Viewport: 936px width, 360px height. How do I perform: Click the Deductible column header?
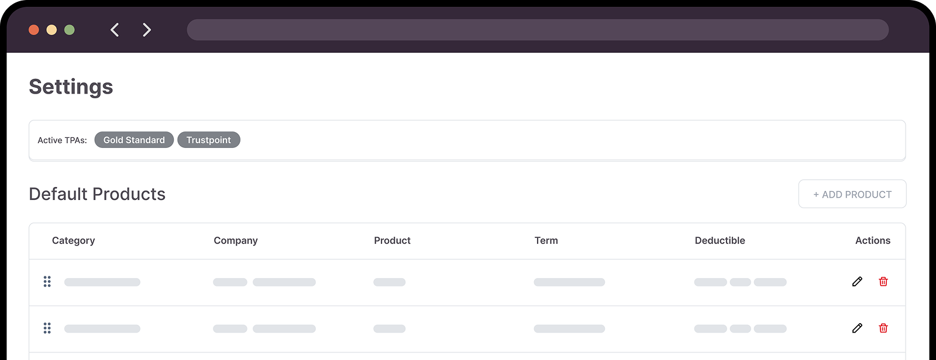pyautogui.click(x=720, y=241)
